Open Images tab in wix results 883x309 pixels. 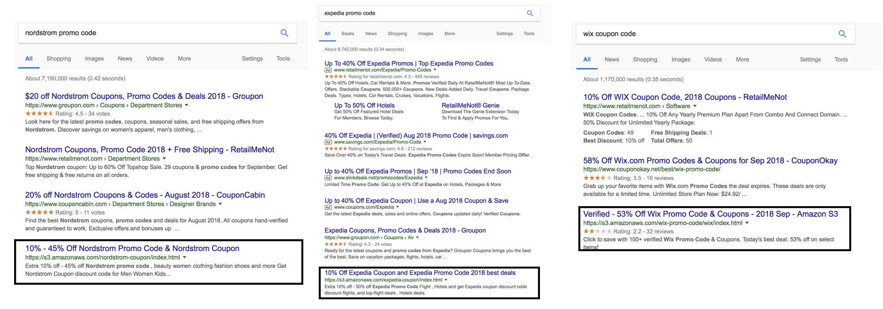(x=681, y=59)
